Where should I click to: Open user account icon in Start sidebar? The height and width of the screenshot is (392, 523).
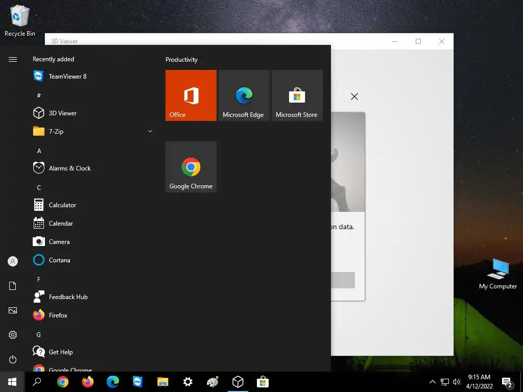[13, 261]
